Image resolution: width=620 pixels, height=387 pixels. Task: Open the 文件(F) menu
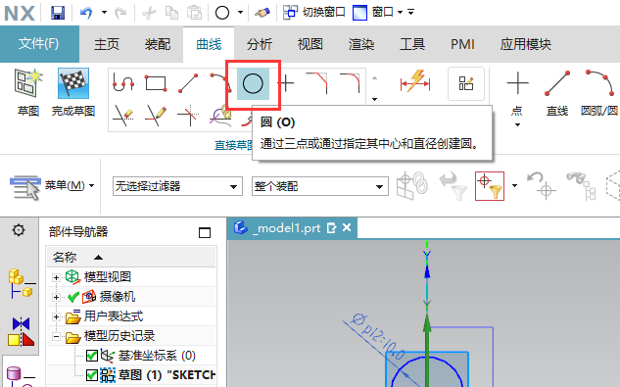(39, 44)
